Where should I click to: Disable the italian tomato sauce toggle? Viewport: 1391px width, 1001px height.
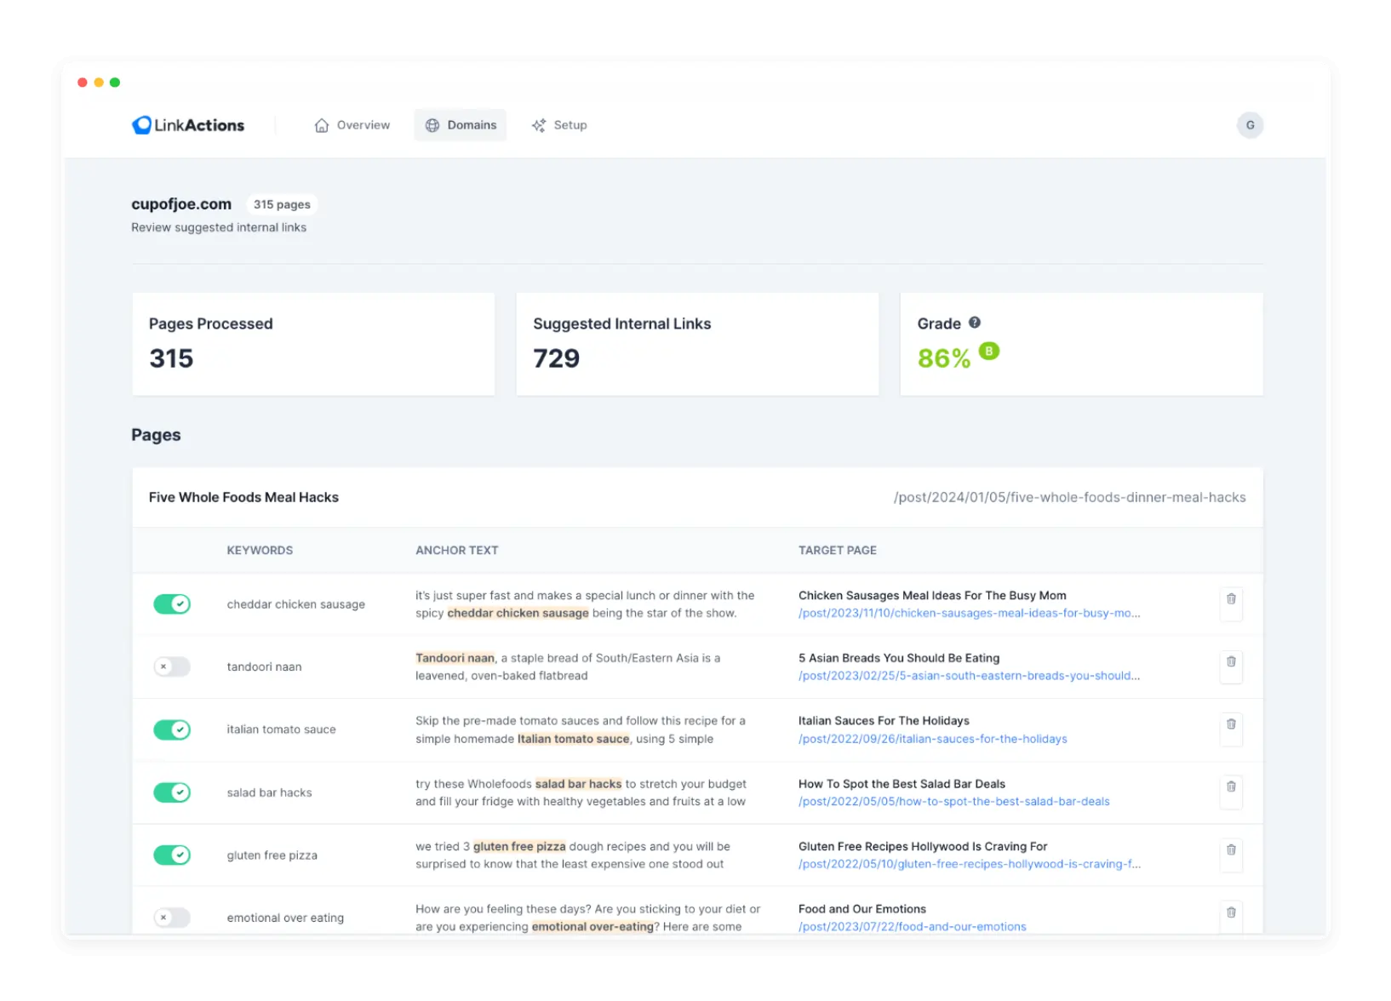(172, 729)
